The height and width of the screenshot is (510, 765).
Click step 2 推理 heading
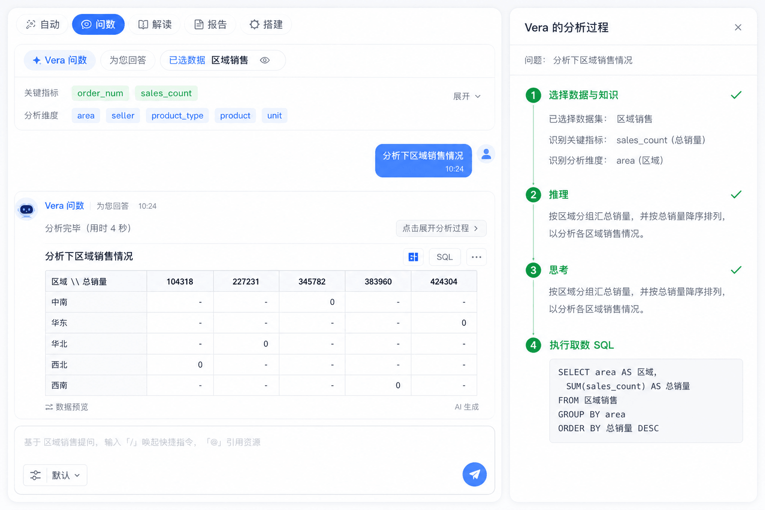558,195
